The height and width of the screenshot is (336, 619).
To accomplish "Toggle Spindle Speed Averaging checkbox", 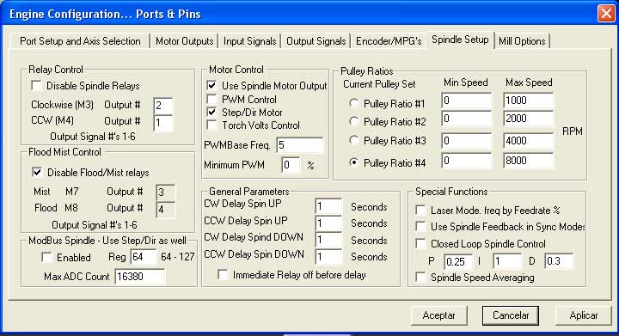I will point(420,278).
